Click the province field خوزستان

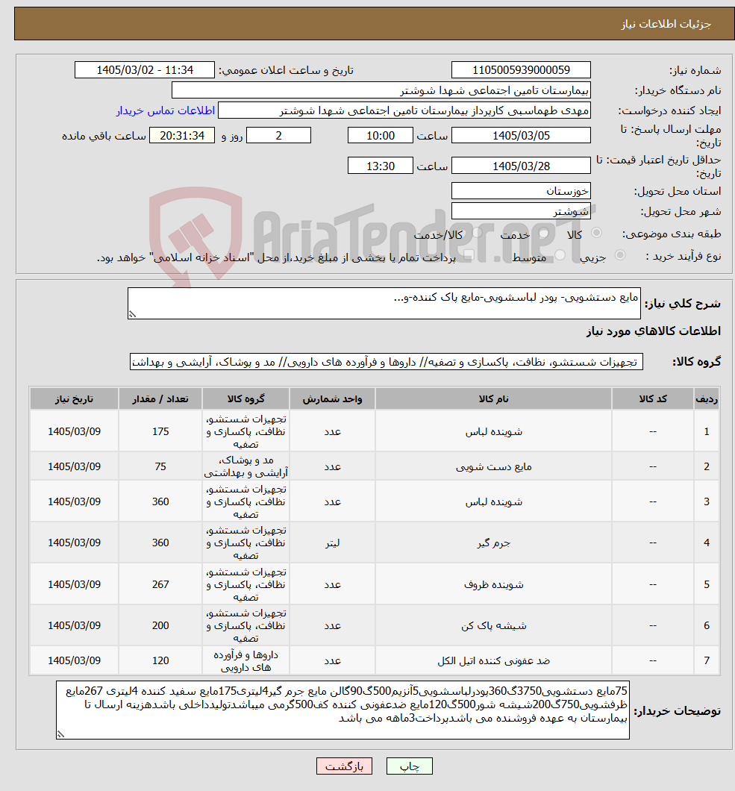[x=521, y=191]
